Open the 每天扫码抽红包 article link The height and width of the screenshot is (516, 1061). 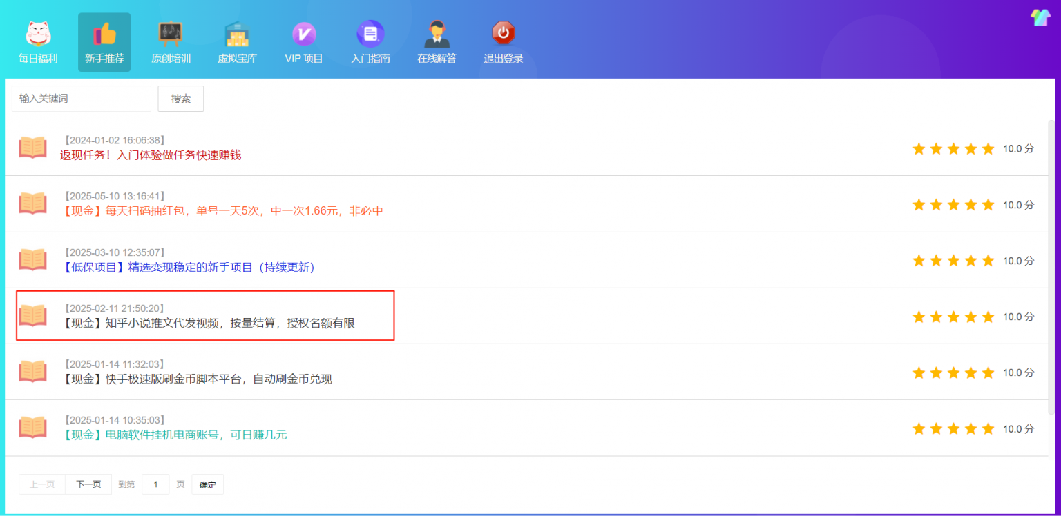(222, 211)
